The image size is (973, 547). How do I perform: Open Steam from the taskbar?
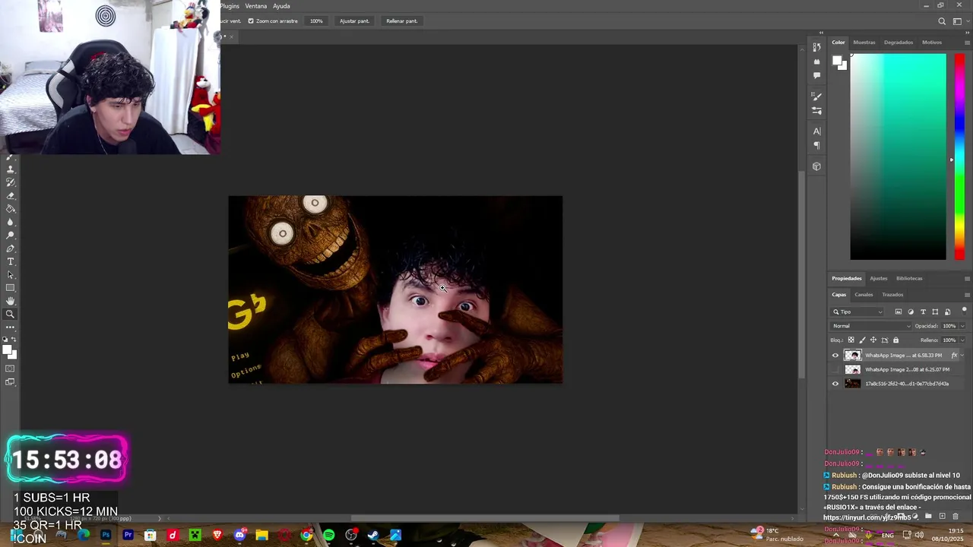[372, 535]
